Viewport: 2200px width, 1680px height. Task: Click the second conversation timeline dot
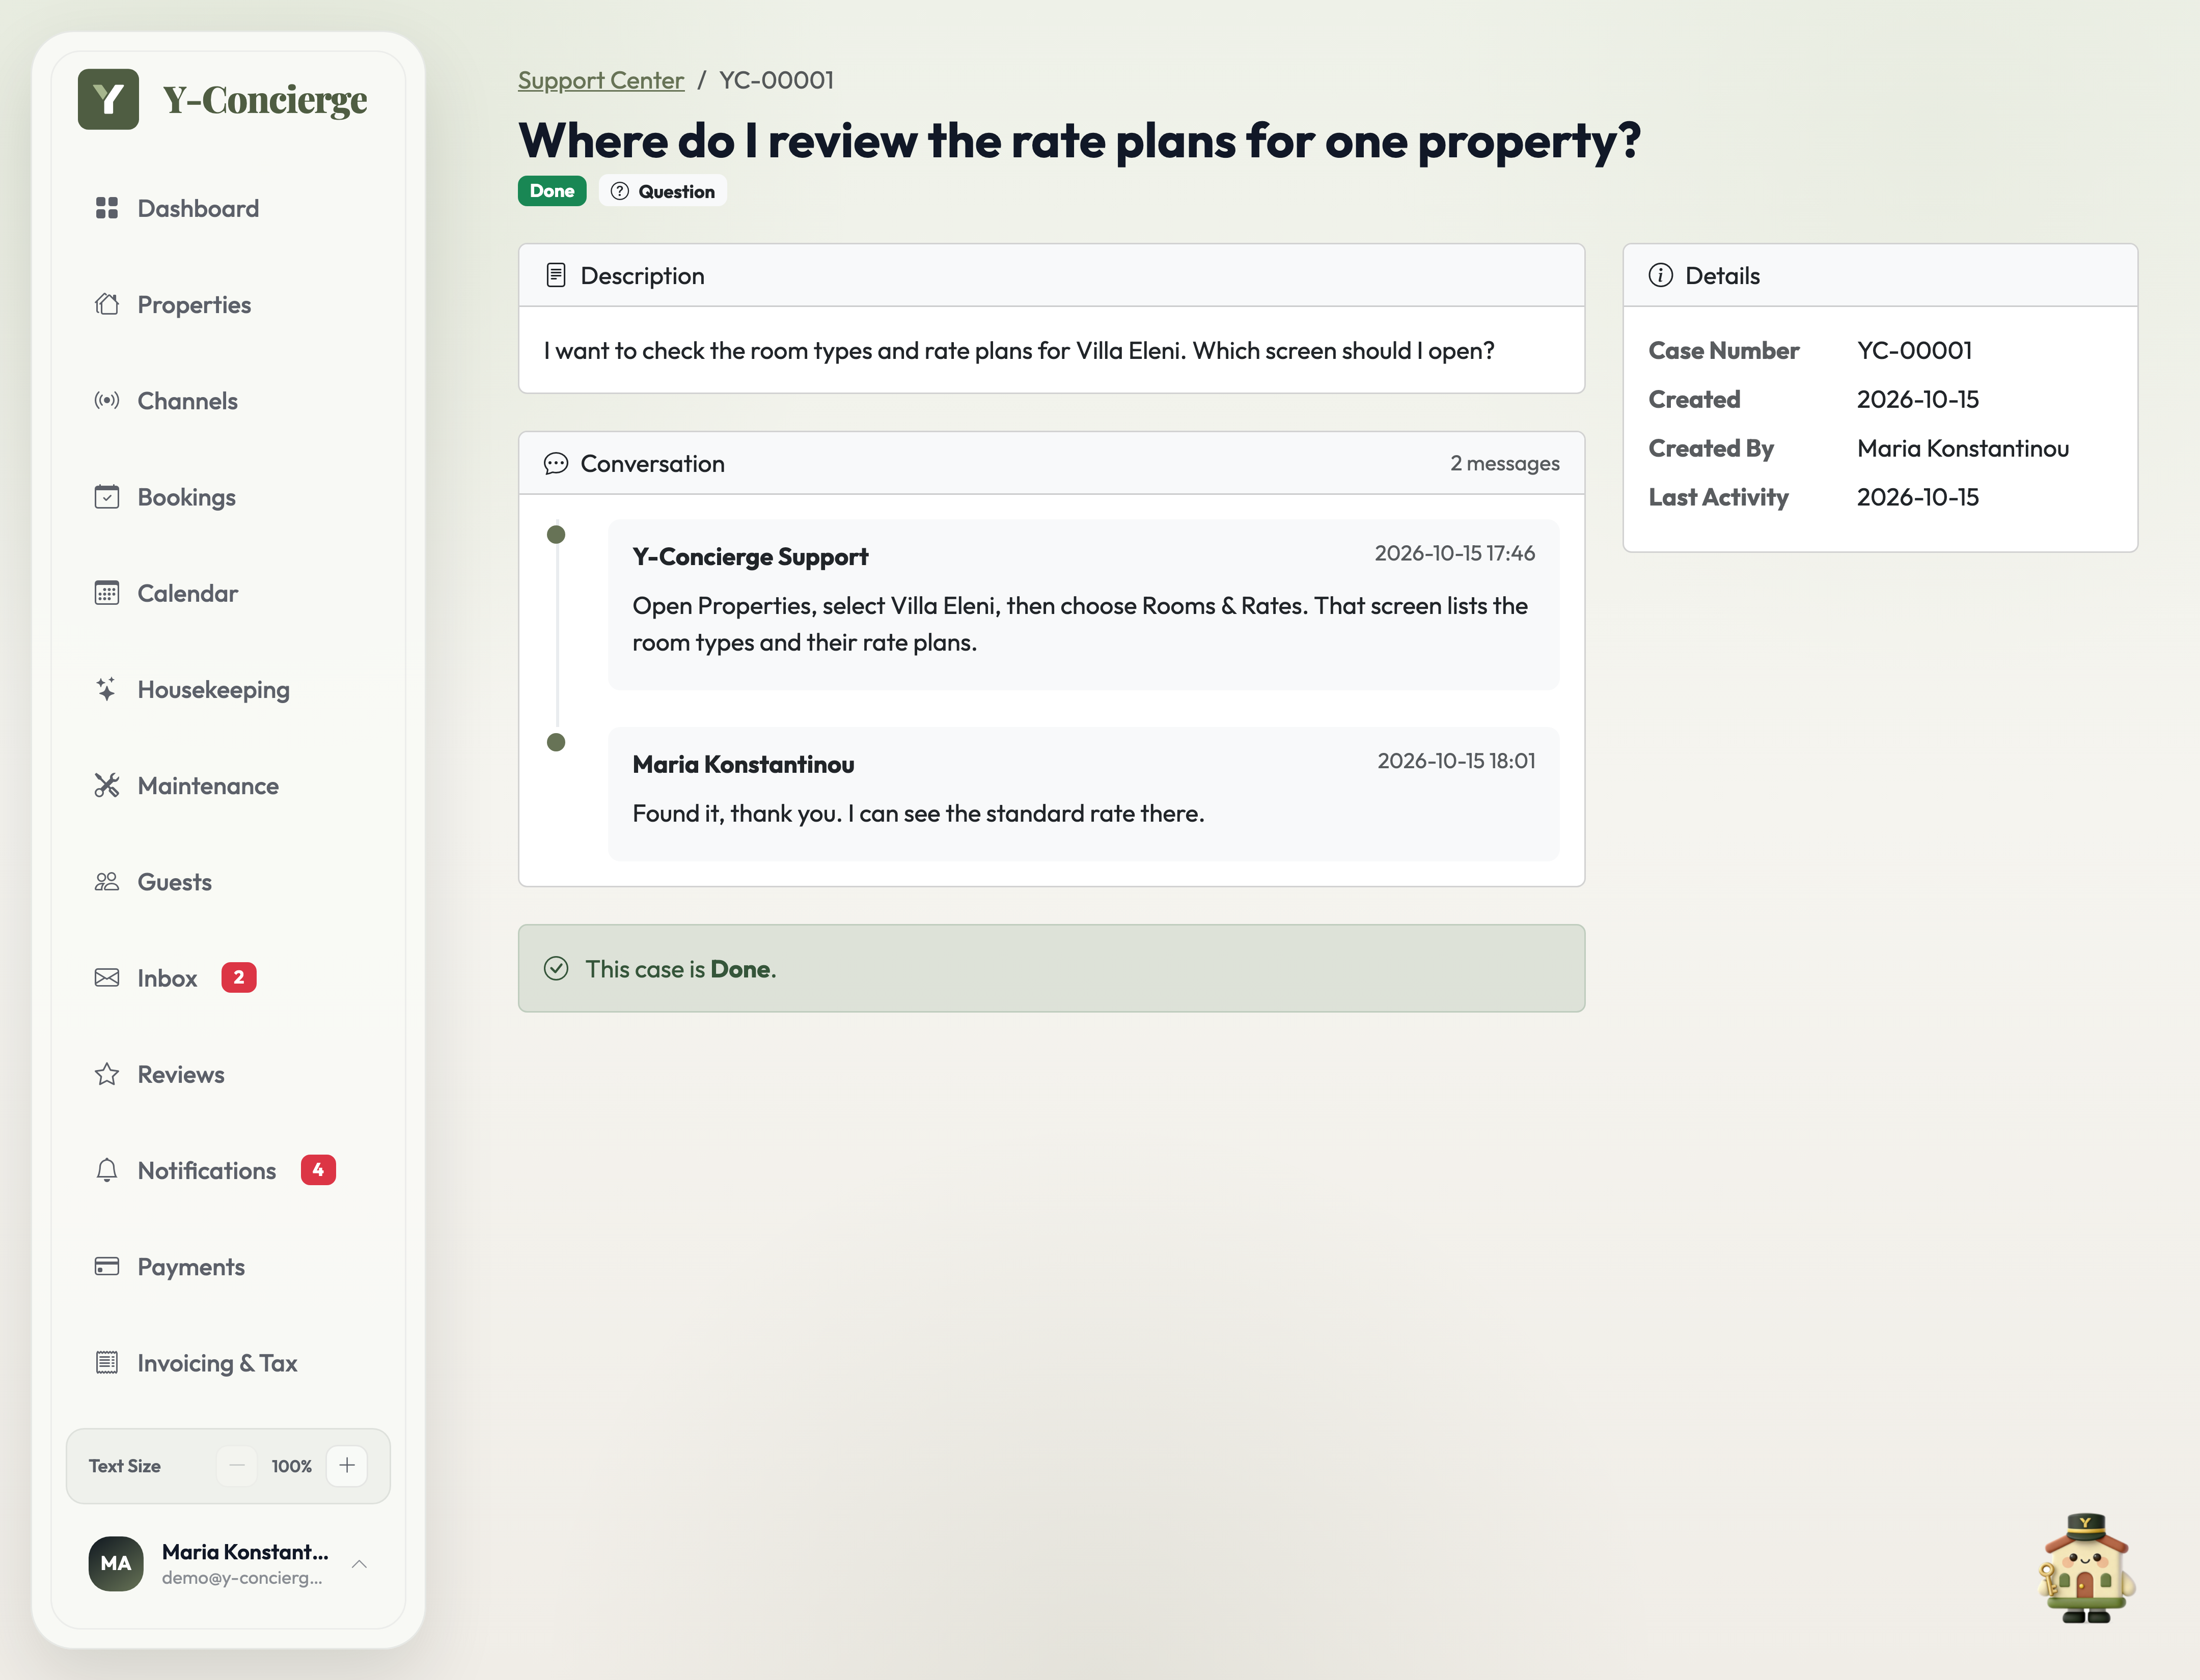[556, 742]
